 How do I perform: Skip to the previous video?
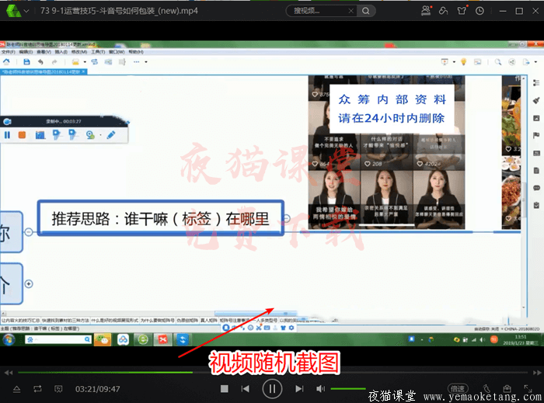246,389
